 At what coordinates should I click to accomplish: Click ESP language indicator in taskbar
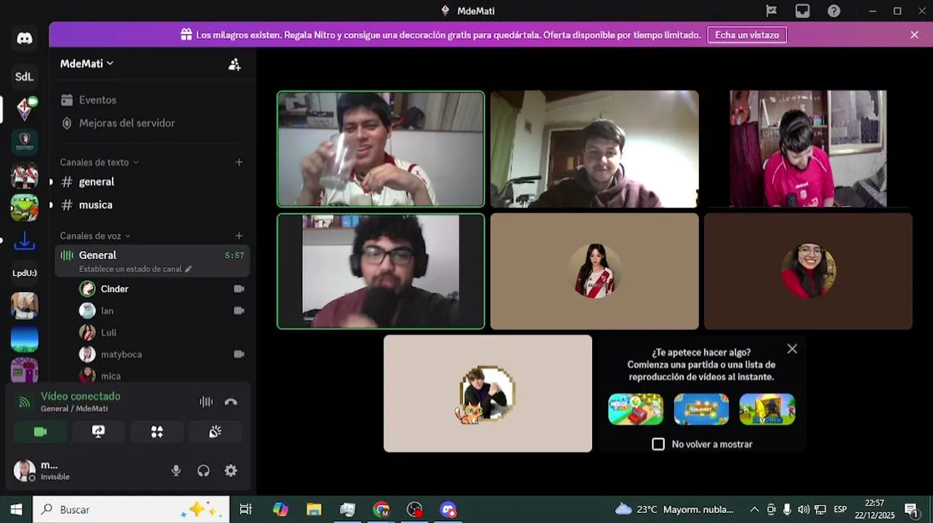[x=841, y=509]
